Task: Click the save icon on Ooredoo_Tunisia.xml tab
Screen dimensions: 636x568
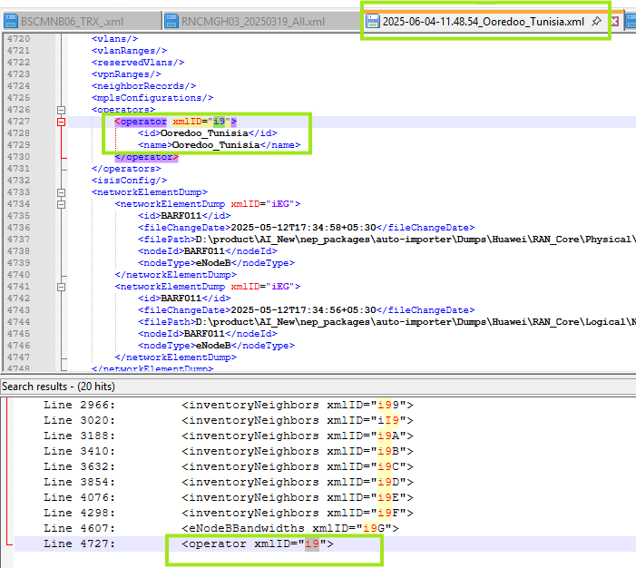Action: tap(372, 21)
